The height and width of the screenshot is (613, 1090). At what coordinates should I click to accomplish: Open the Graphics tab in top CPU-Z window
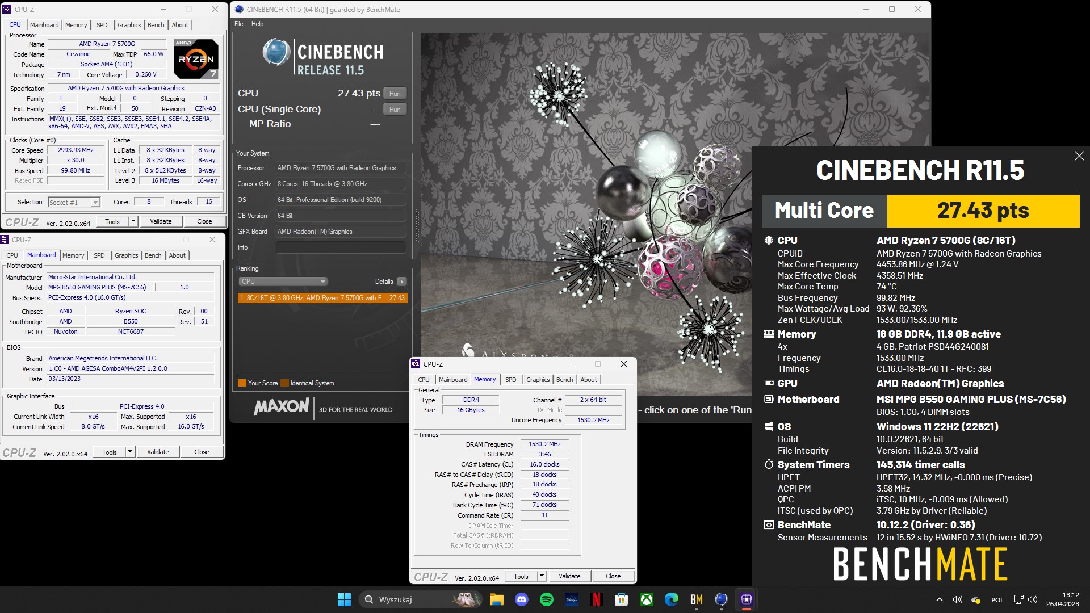(x=129, y=25)
